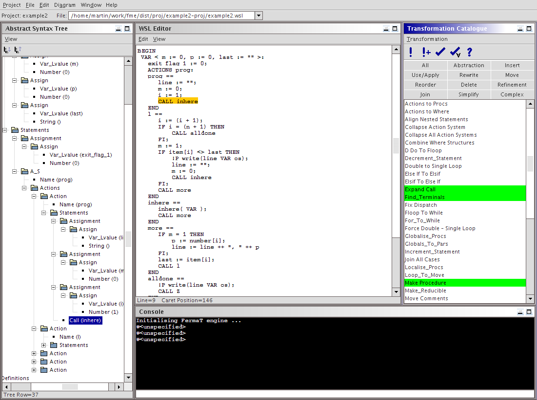Expand the first collapsed Action node below Name (l)
The height and width of the screenshot is (400, 537).
pos(34,353)
